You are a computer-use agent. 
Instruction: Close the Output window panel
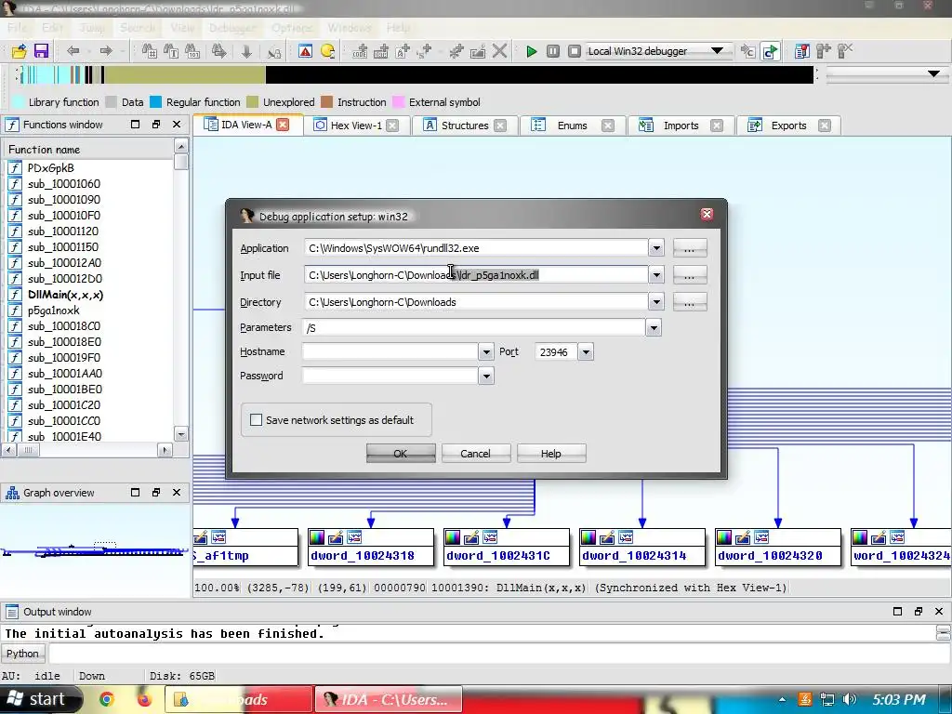pyautogui.click(x=939, y=612)
